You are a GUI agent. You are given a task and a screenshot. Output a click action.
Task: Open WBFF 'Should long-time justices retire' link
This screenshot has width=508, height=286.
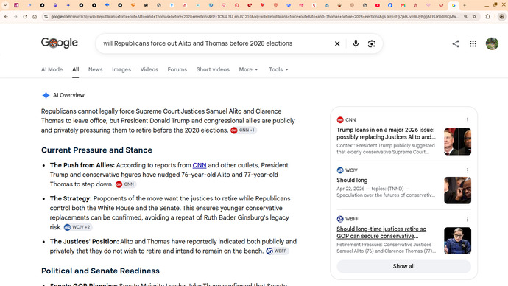click(x=381, y=232)
